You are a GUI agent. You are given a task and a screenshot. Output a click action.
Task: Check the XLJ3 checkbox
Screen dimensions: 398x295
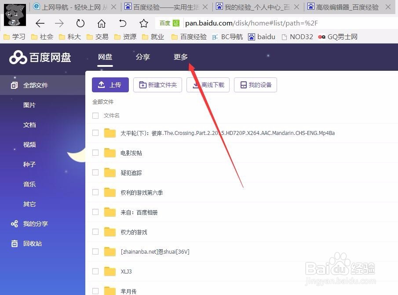point(95,271)
